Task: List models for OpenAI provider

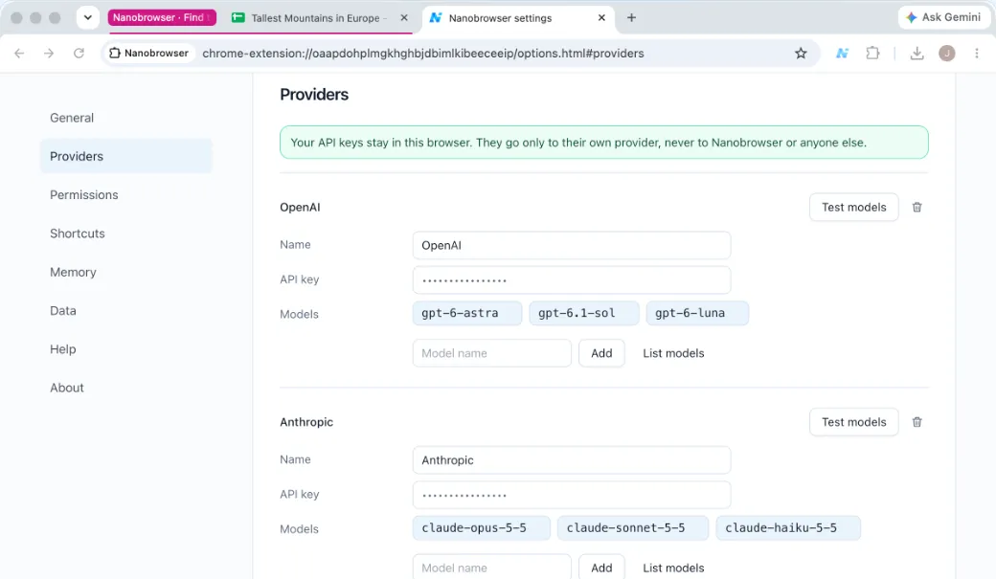Action: [x=673, y=353]
